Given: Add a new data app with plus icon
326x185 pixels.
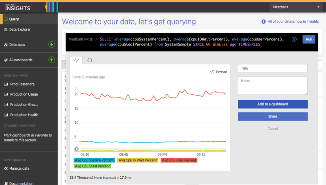Looking at the screenshot, I should click(51, 44).
